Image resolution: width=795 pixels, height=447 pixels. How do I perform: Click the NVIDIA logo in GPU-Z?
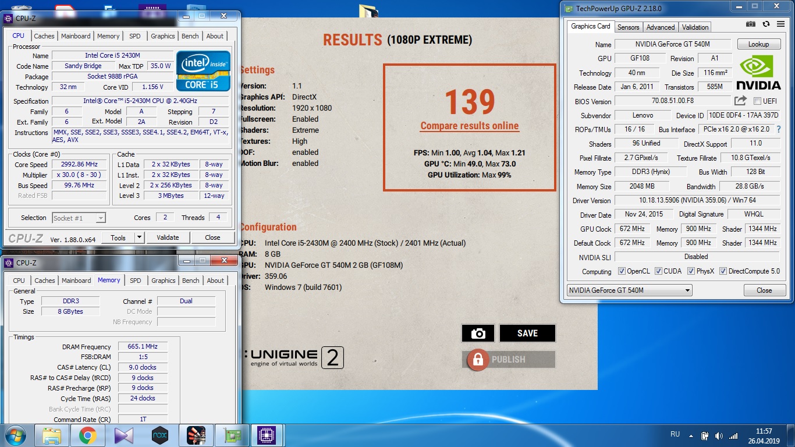[x=758, y=73]
